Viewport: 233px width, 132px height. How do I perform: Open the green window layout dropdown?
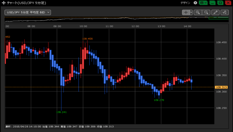[203, 3]
